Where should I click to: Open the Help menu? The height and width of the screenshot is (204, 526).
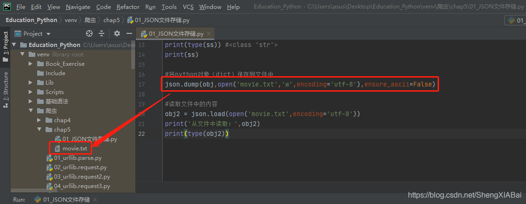click(x=233, y=7)
